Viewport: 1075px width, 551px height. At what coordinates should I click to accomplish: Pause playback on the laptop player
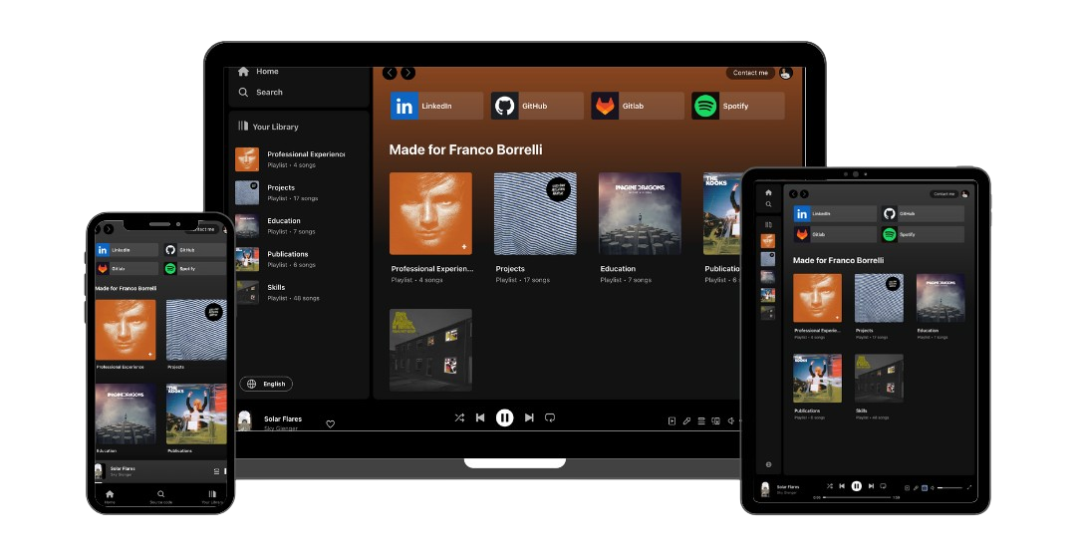coord(505,417)
